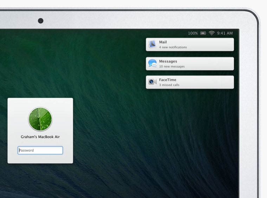Click the Mail app icon in notification

(152, 44)
